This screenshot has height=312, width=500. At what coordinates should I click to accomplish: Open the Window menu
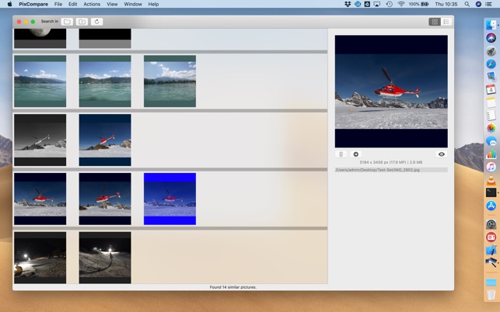click(133, 4)
